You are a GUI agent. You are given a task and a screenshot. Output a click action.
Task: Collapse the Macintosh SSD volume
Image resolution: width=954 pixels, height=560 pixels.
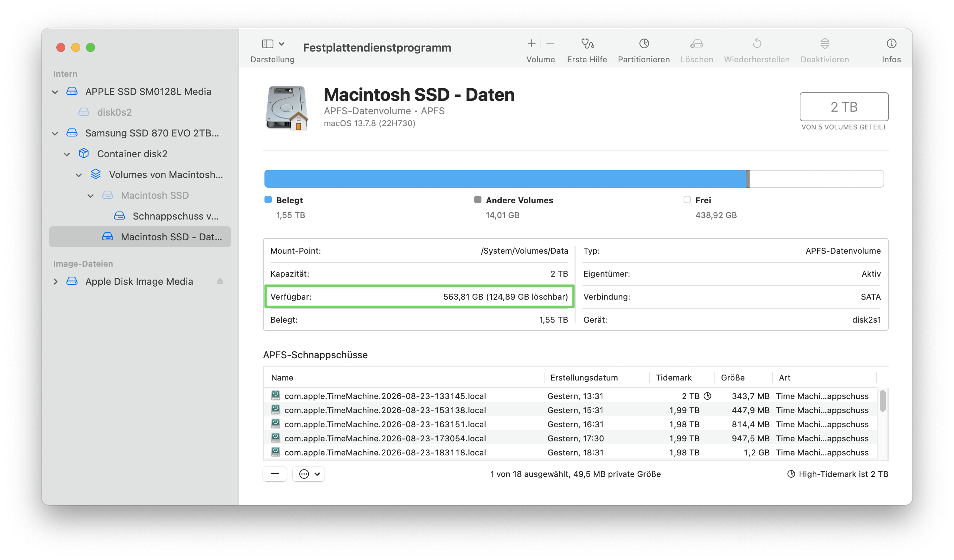point(91,196)
